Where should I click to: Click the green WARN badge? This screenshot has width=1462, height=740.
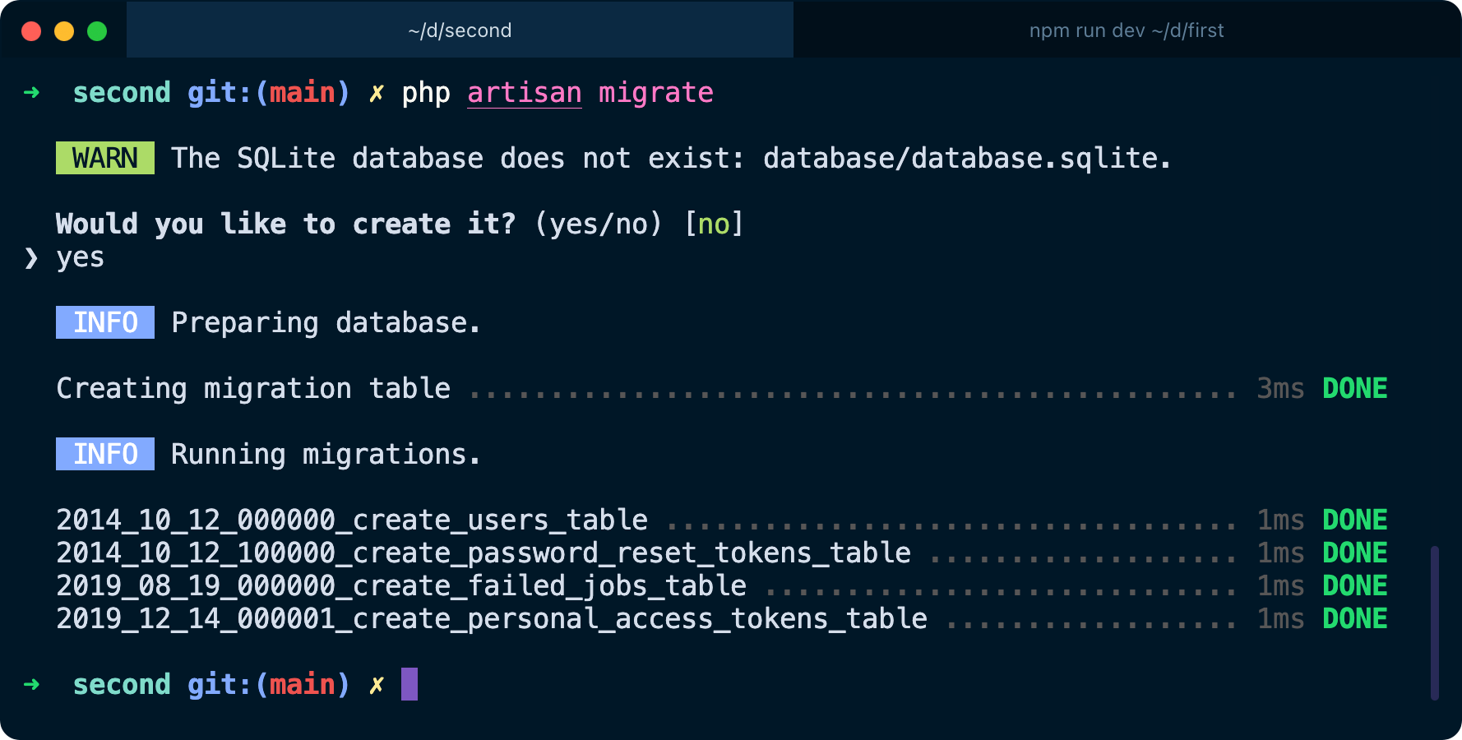[104, 158]
